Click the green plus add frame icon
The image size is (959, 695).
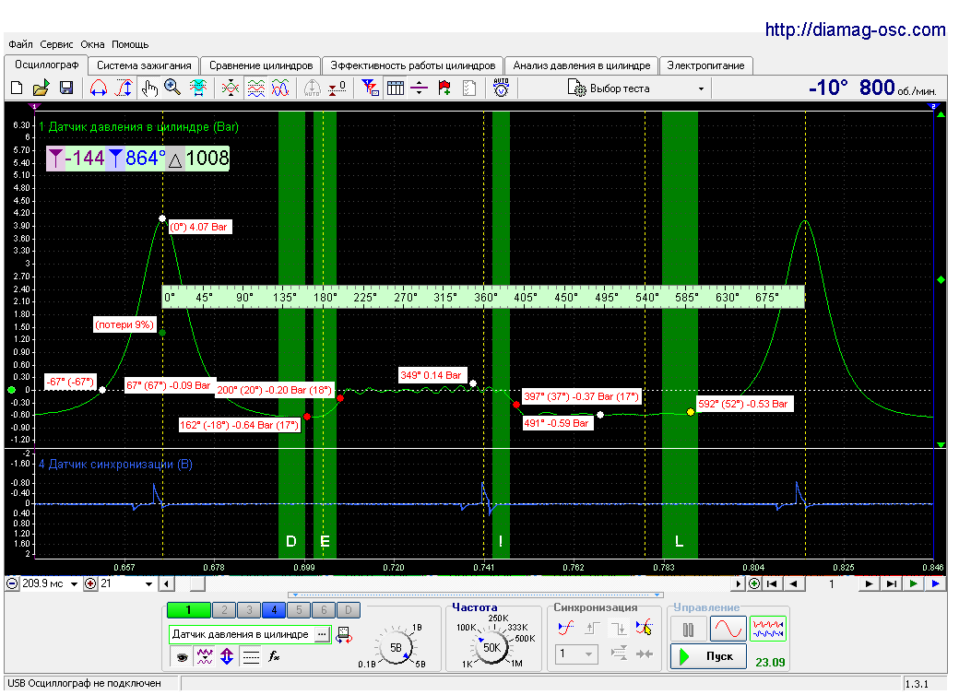pyautogui.click(x=754, y=583)
